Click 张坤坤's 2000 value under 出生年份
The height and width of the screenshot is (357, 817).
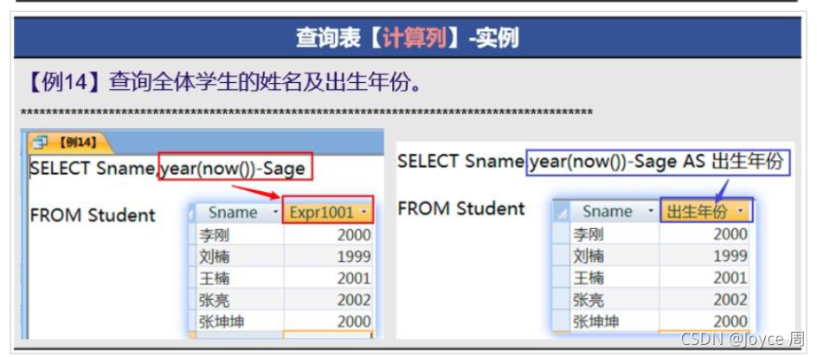coord(704,321)
